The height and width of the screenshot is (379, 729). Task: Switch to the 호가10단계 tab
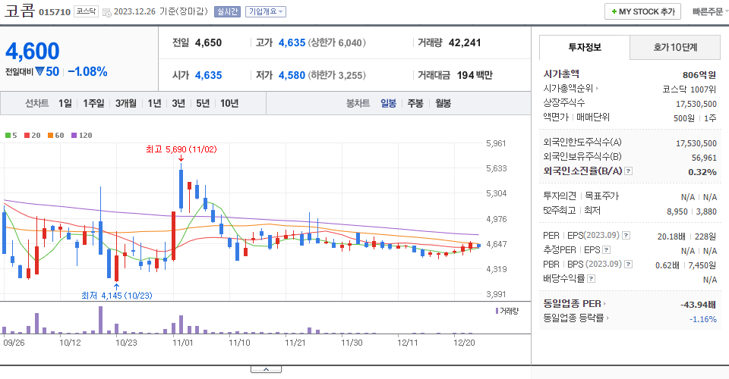click(674, 47)
